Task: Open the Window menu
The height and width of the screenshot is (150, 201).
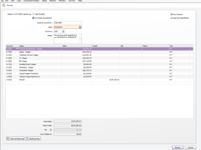Action: coord(62,1)
